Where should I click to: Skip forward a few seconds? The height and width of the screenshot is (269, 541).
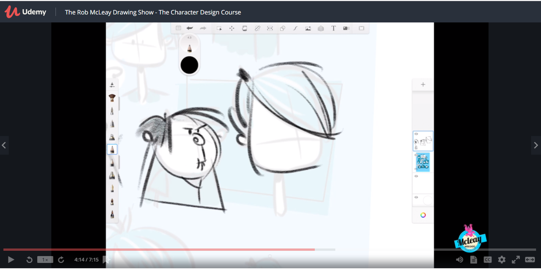61,260
